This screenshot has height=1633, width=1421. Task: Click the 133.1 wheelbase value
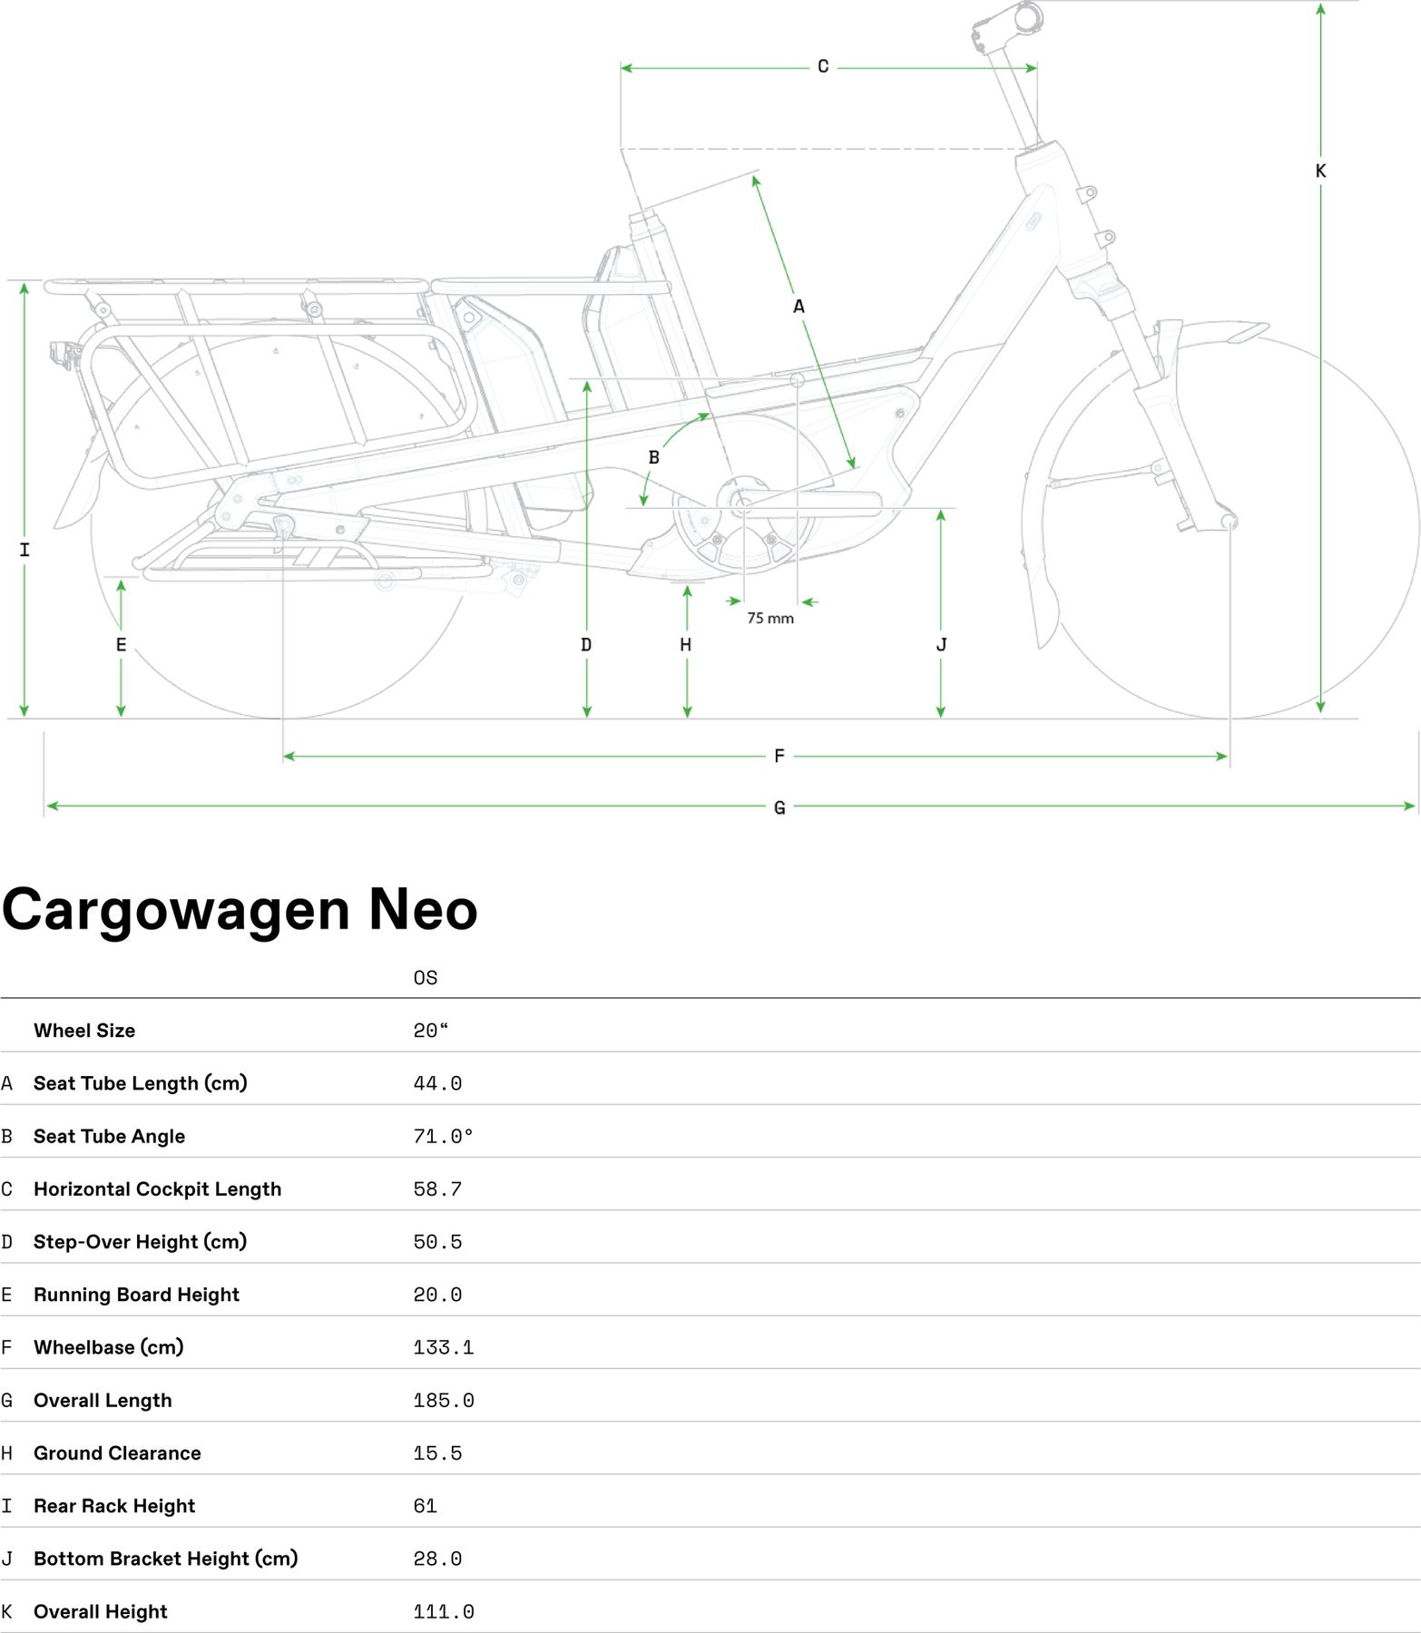click(444, 1347)
